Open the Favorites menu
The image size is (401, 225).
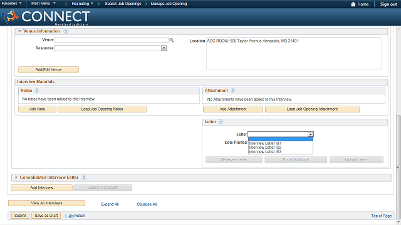coord(11,4)
